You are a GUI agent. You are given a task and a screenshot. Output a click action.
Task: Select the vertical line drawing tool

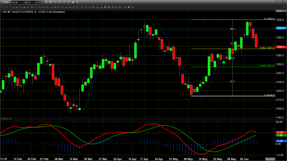(x=10, y=7)
